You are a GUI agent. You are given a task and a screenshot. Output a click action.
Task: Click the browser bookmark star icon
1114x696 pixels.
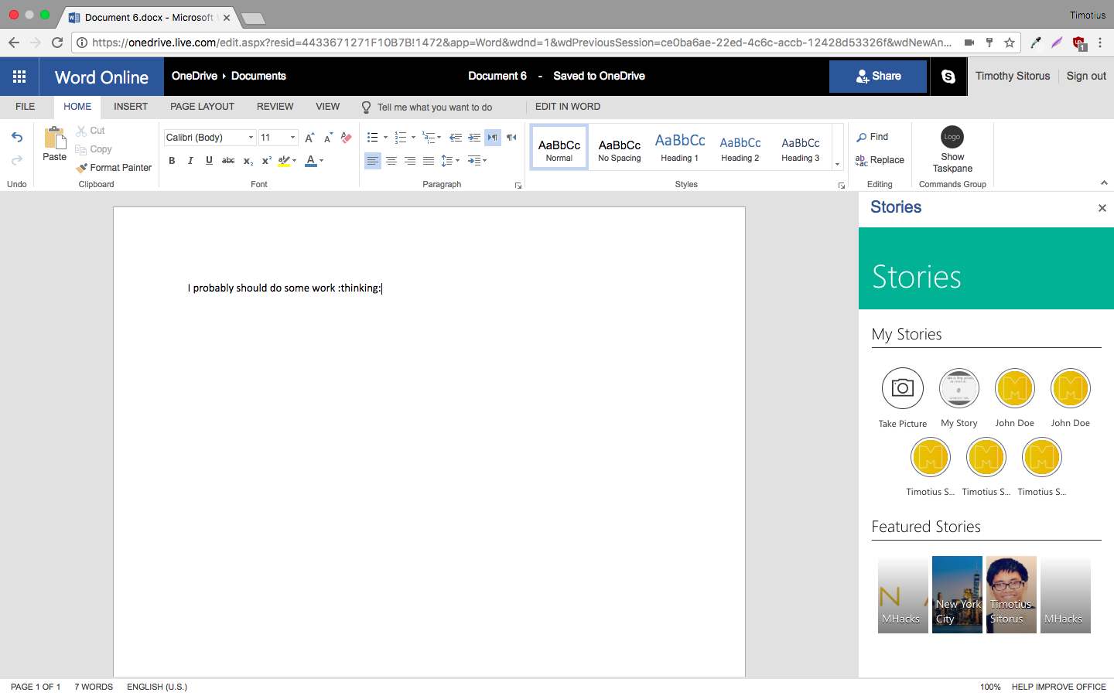tap(1010, 43)
